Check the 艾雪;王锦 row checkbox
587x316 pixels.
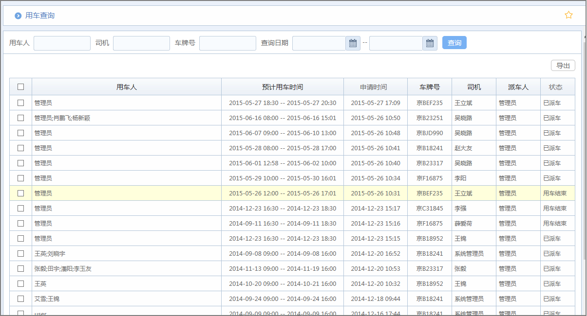point(20,298)
